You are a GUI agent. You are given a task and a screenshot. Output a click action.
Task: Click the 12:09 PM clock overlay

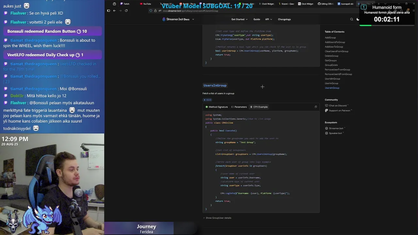(x=15, y=139)
